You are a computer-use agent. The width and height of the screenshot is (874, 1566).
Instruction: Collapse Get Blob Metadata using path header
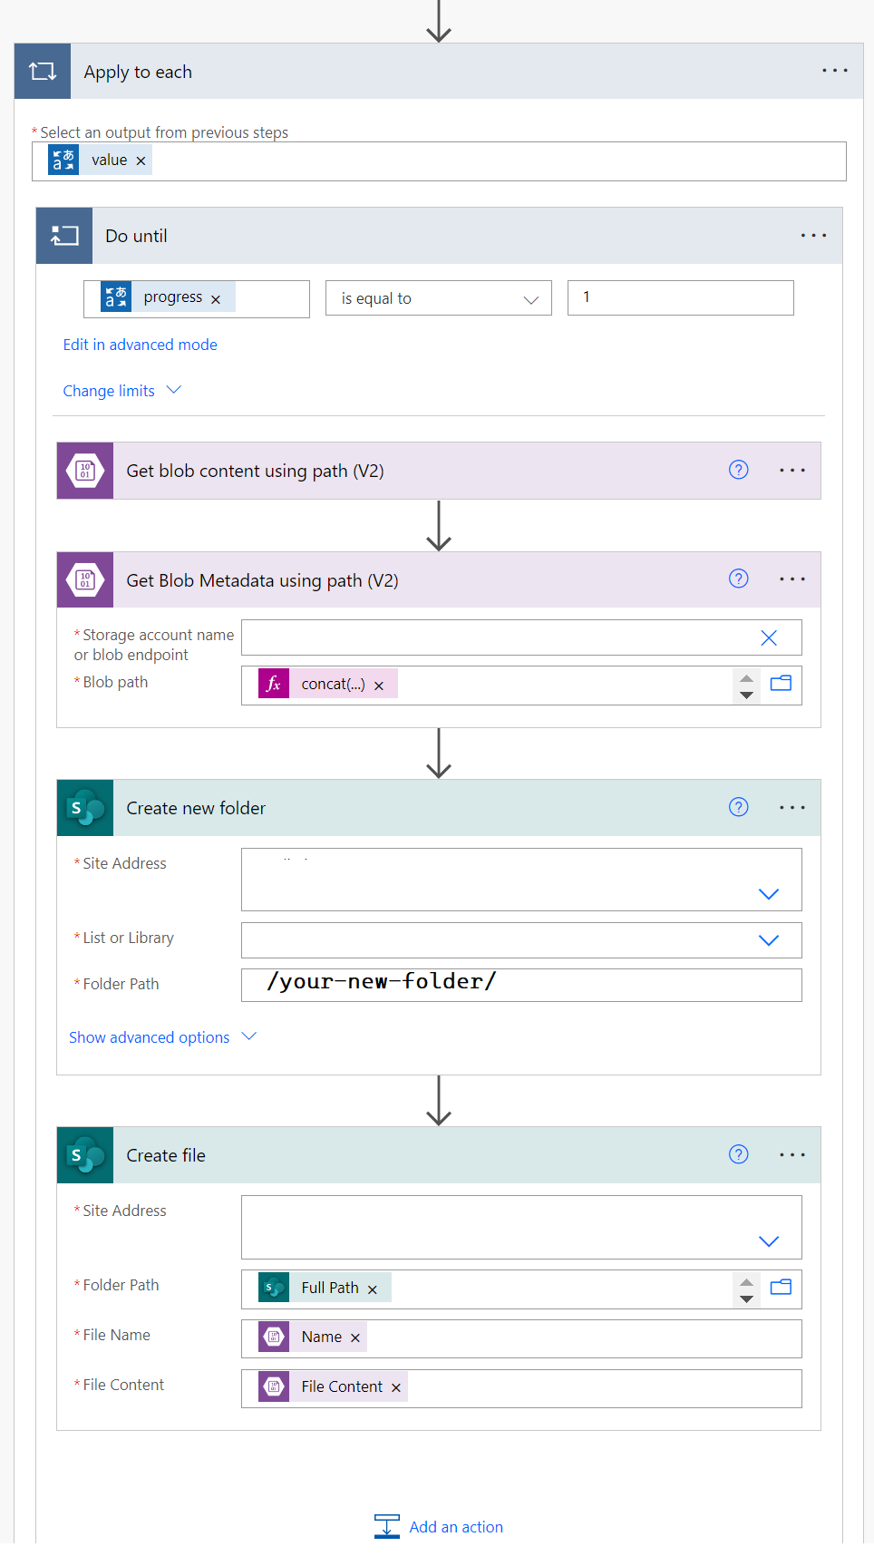click(439, 580)
